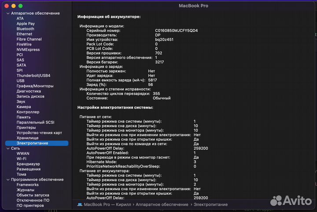Image resolution: width=317 pixels, height=212 pixels.
Task: Click the green zoom window button
Action: click(x=20, y=6)
